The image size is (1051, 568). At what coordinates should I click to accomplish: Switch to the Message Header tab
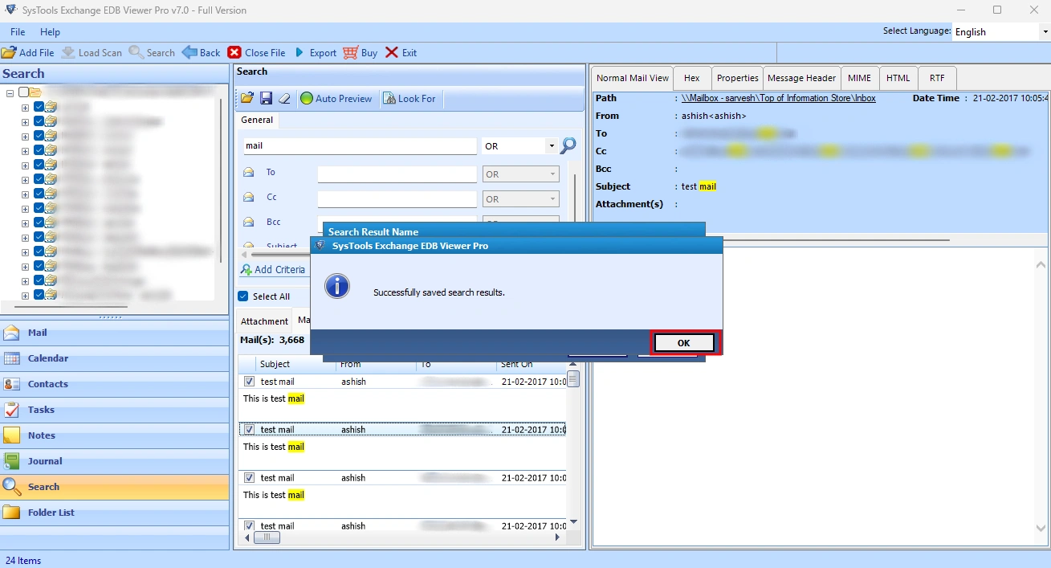coord(801,78)
